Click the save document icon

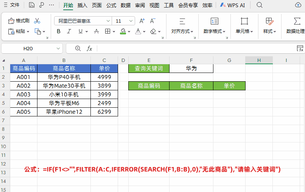tap(31, 5)
